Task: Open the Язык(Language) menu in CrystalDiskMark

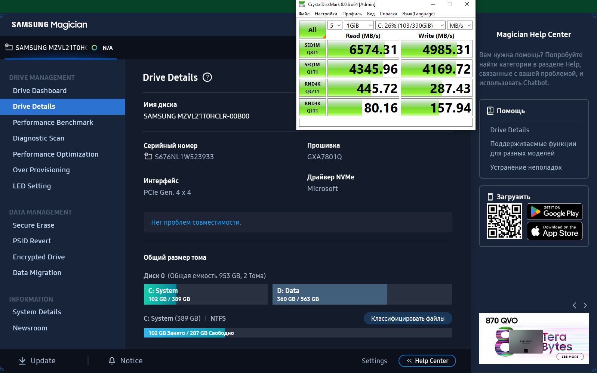Action: tap(418, 14)
